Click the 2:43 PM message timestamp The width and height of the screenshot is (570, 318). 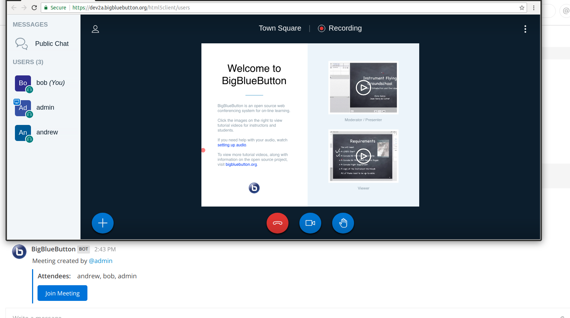[x=105, y=250]
